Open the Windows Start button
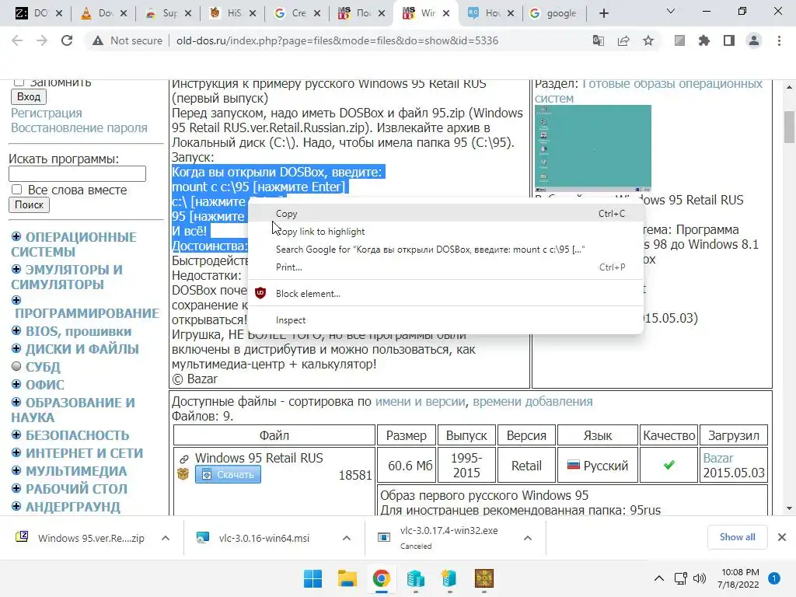796x597 pixels. pyautogui.click(x=312, y=578)
